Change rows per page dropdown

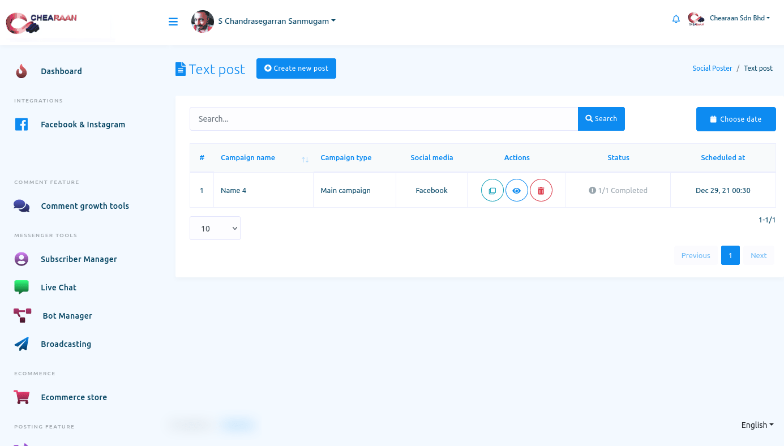[x=215, y=228]
